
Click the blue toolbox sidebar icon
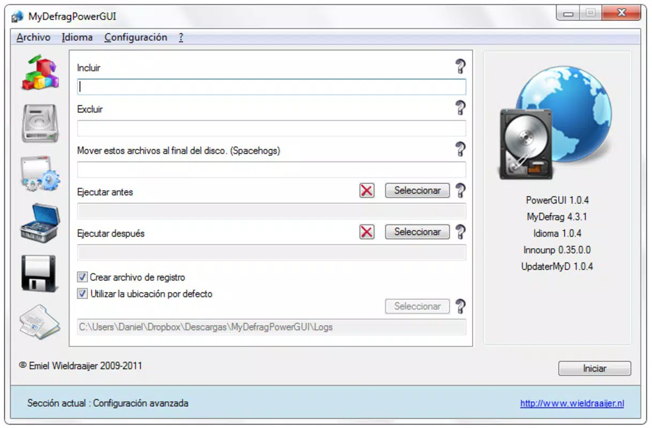click(40, 223)
